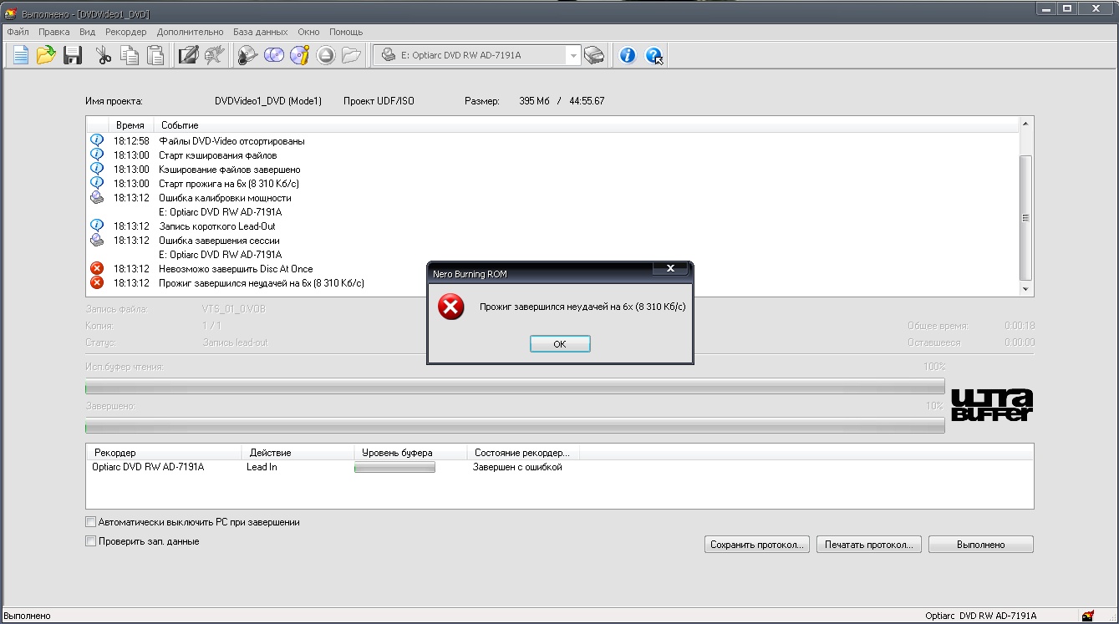The height and width of the screenshot is (624, 1119).
Task: Click the Copy icon in toolbar
Action: [x=130, y=55]
